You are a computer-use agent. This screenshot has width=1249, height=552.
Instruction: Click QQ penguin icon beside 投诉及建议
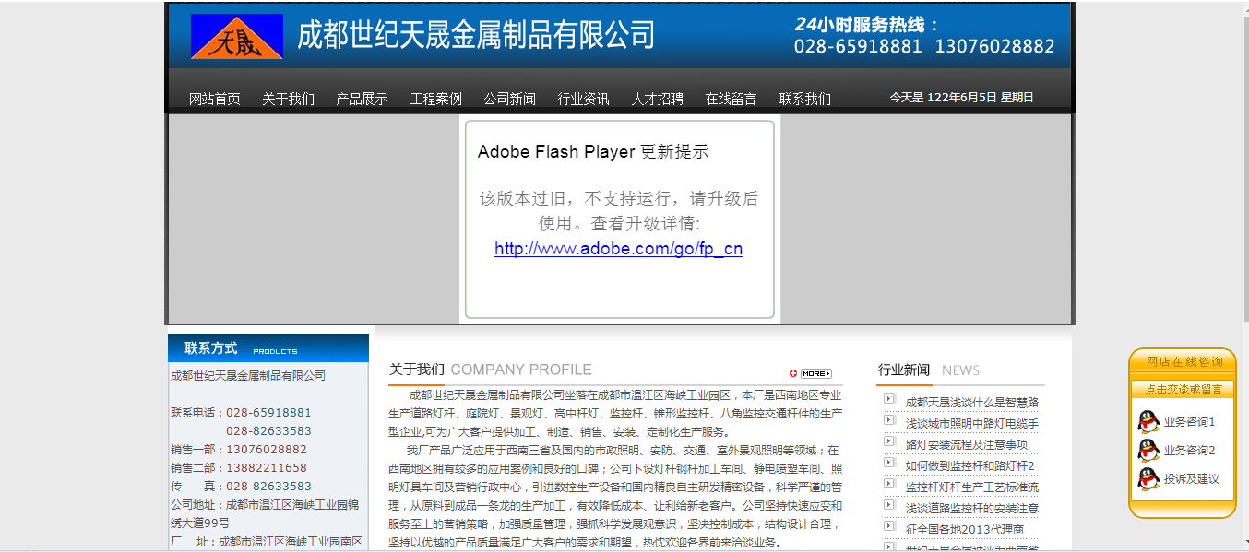1148,479
